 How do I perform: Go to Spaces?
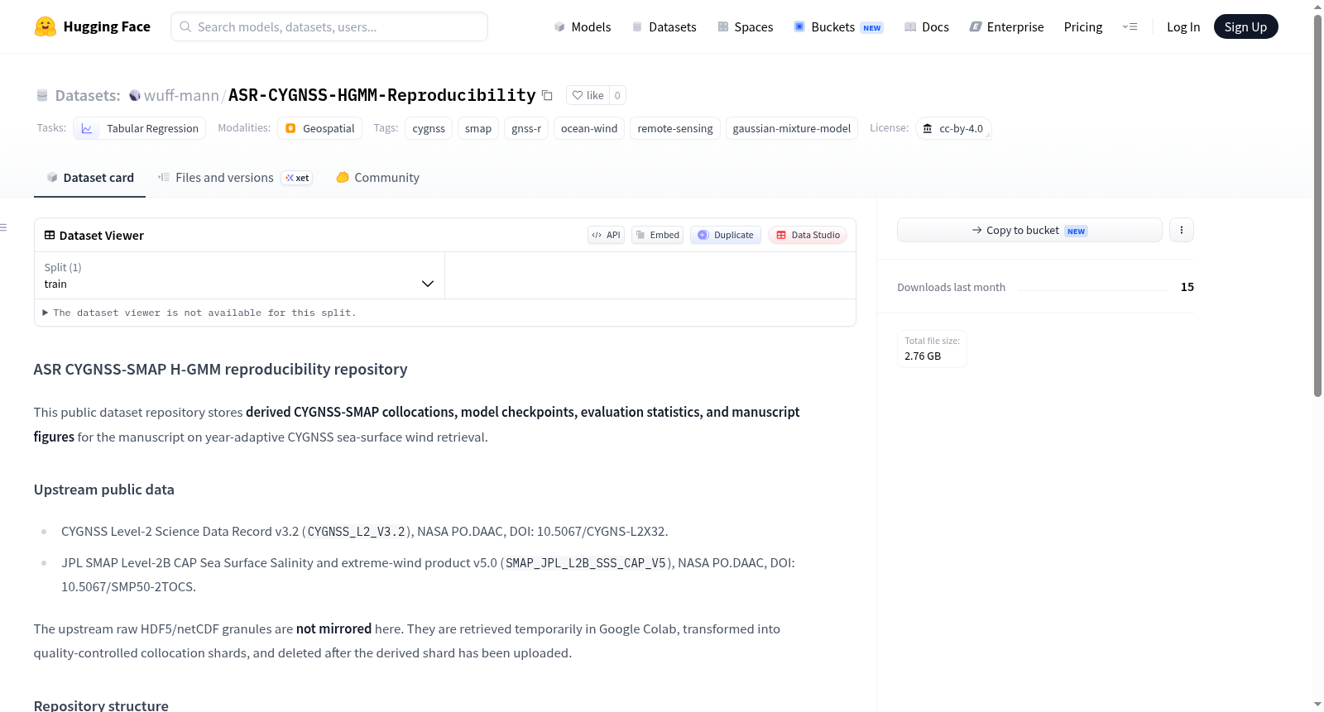(x=746, y=26)
